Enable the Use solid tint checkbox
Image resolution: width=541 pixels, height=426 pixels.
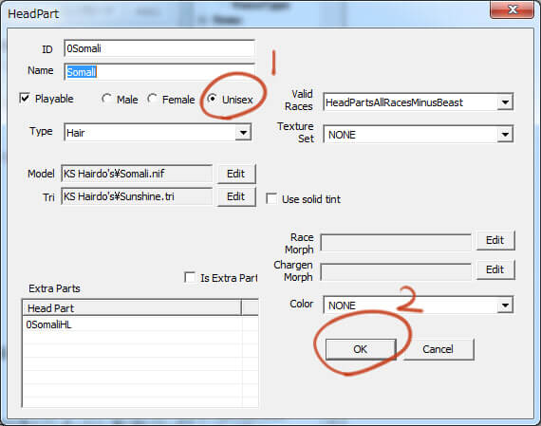tap(271, 198)
